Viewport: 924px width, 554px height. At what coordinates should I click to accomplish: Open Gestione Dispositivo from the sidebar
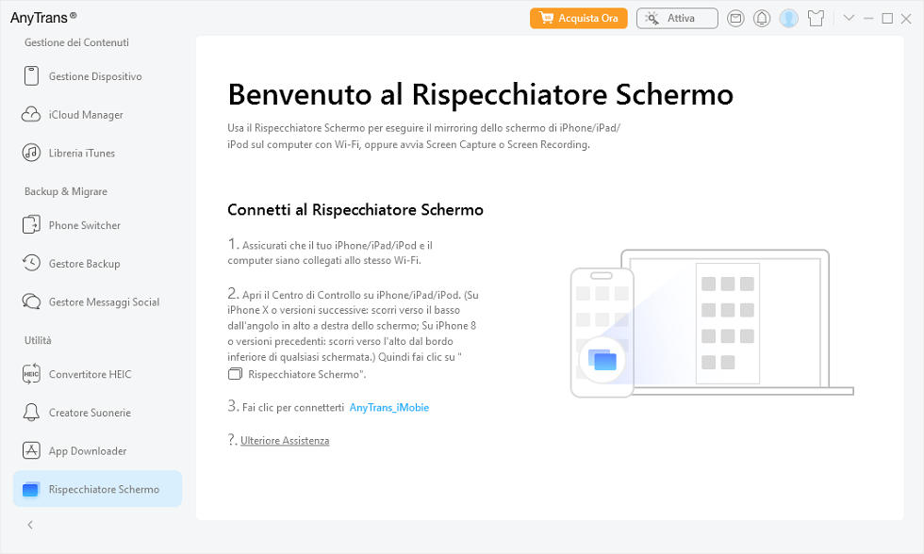click(95, 76)
